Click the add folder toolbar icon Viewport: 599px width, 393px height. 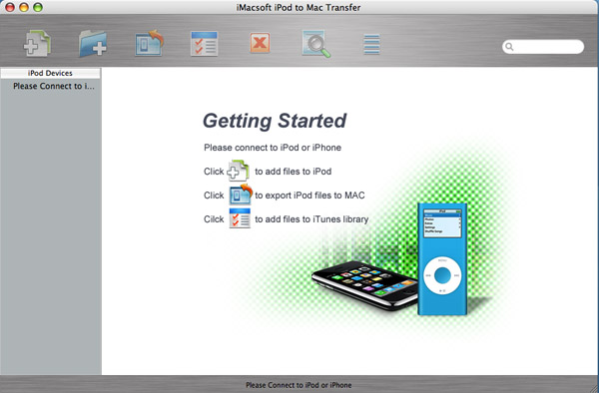pos(93,44)
